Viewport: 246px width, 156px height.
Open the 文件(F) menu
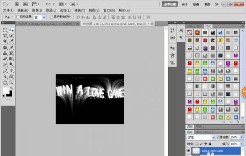[x=8, y=10]
